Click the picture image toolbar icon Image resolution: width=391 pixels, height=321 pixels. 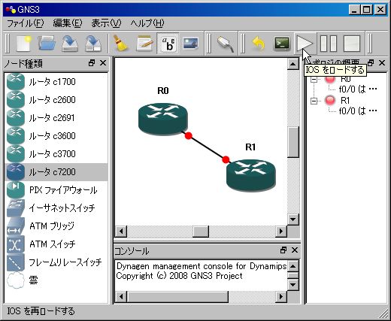[x=190, y=44]
